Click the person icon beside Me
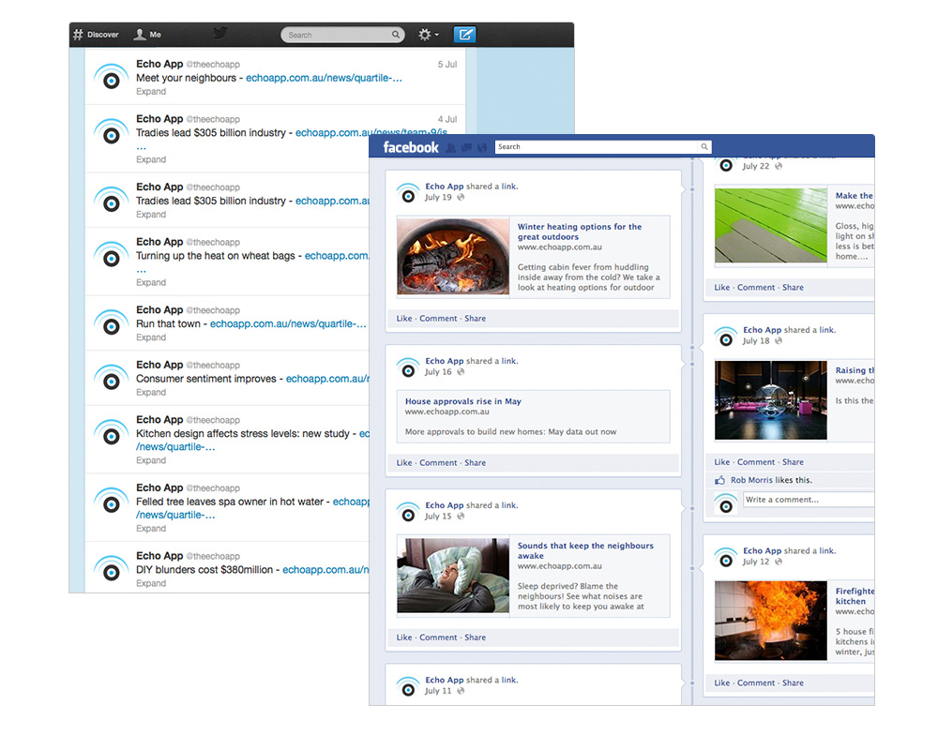This screenshot has height=750, width=938. tap(140, 35)
